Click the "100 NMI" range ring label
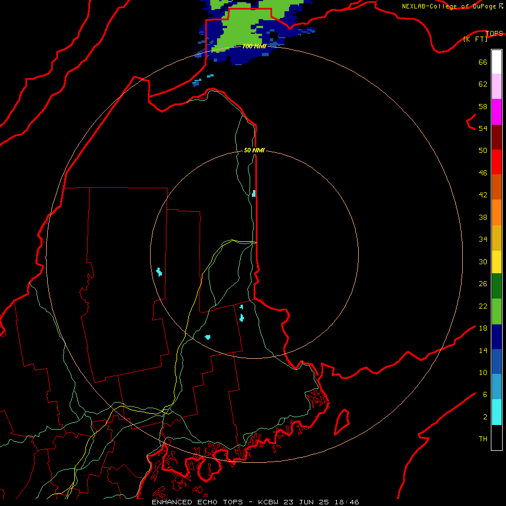 (x=254, y=47)
